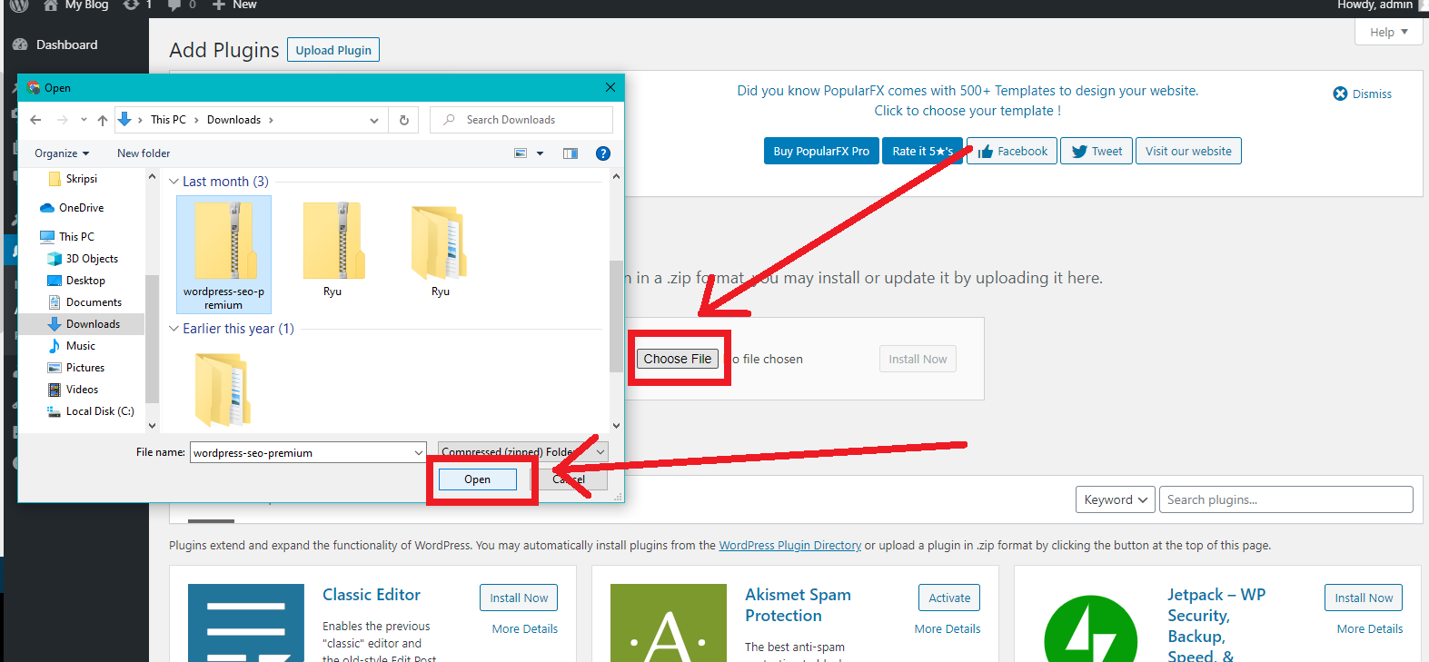The width and height of the screenshot is (1429, 662).
Task: Select the wordpress-seo-premium zip file
Action: pyautogui.click(x=223, y=254)
